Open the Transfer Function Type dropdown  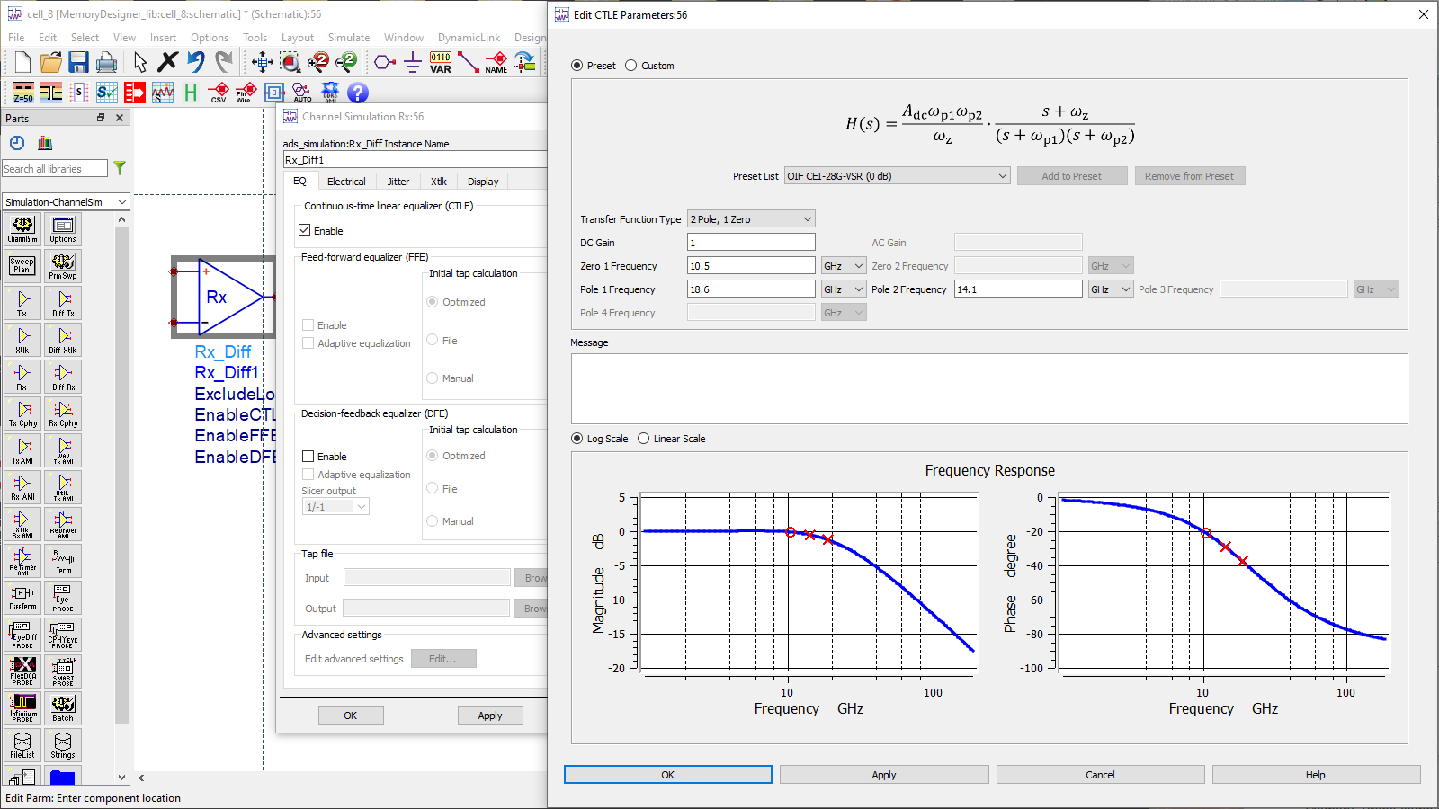(x=750, y=218)
